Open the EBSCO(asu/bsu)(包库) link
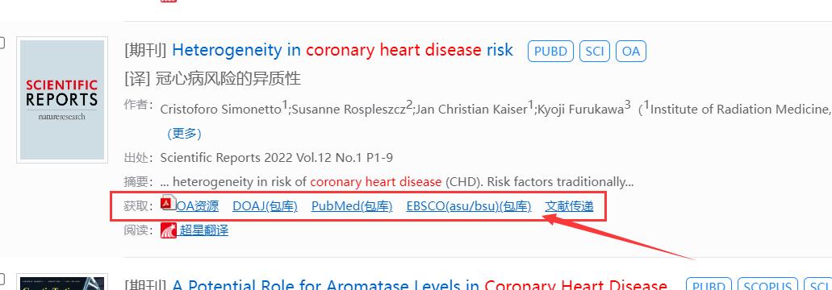Image resolution: width=832 pixels, height=290 pixels. click(469, 206)
